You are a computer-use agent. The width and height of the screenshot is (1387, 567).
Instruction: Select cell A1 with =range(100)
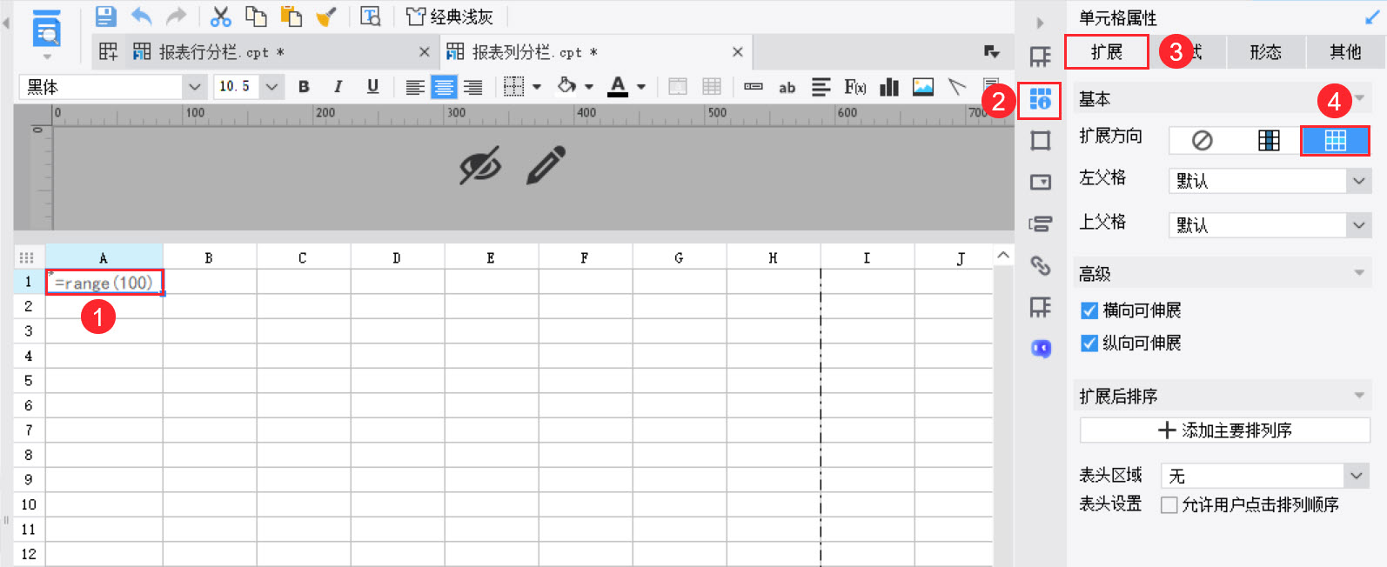click(x=104, y=282)
